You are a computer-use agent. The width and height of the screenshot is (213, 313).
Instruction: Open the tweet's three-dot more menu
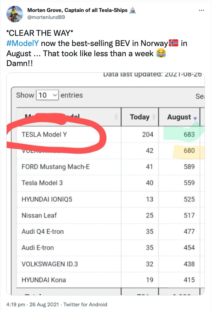(201, 10)
